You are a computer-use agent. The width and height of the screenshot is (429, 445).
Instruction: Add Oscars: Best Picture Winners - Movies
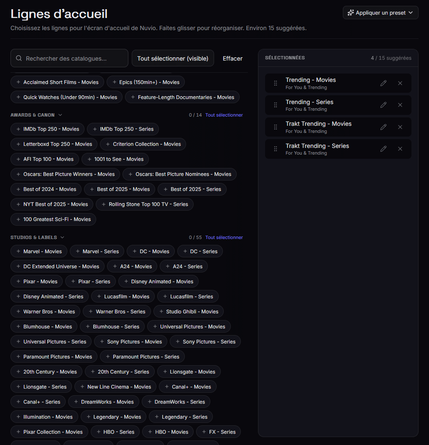[65, 174]
